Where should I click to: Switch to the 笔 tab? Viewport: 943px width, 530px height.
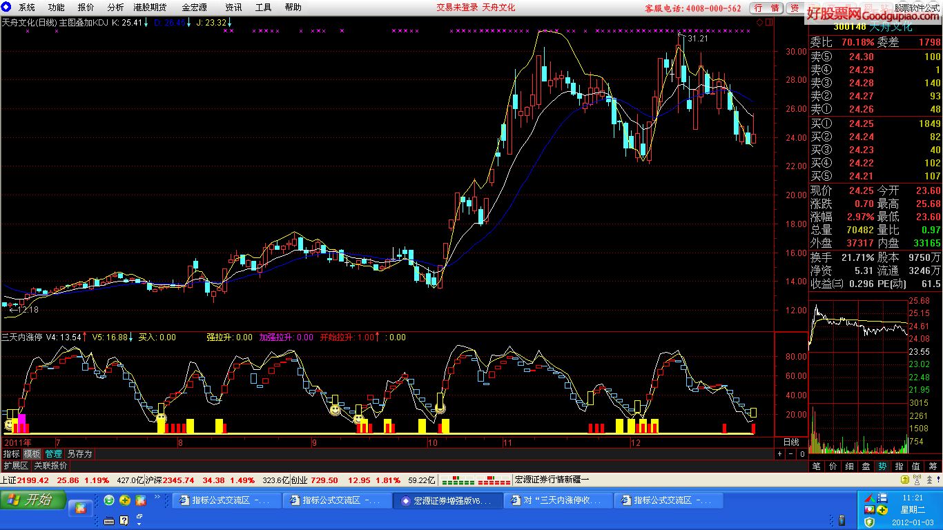pos(817,467)
